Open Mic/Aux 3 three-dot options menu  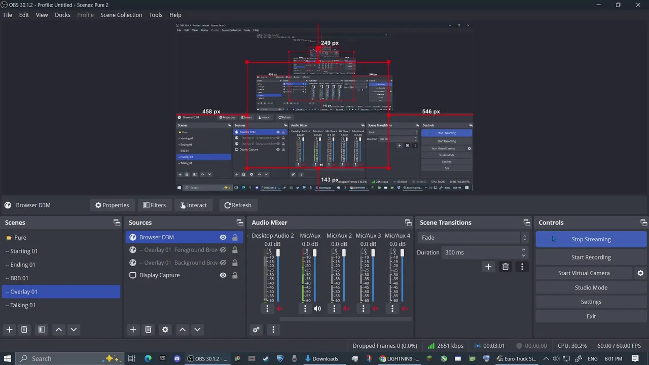coord(363,308)
